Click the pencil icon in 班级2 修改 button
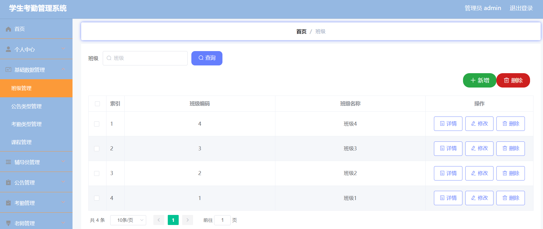 point(473,173)
